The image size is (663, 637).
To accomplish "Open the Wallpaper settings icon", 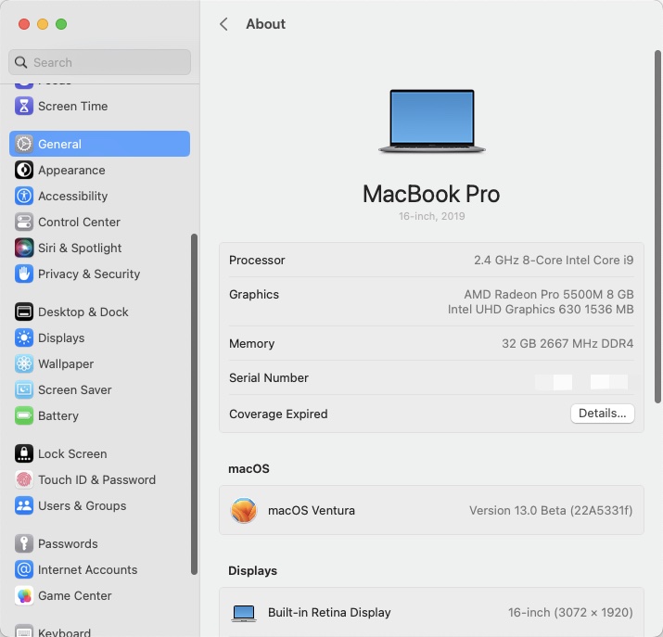I will tap(24, 364).
